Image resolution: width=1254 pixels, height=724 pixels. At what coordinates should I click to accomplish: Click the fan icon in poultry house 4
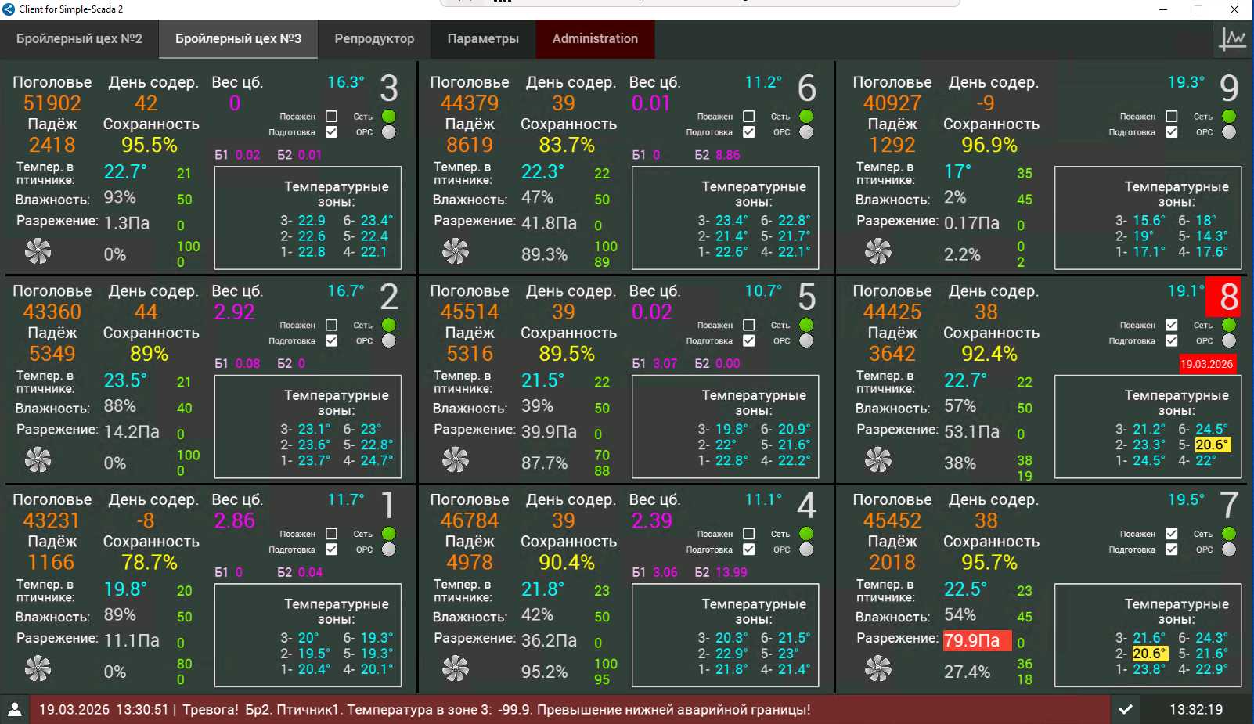[x=456, y=668]
